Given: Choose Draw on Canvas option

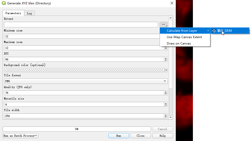Looking at the screenshot, I should pos(185,44).
